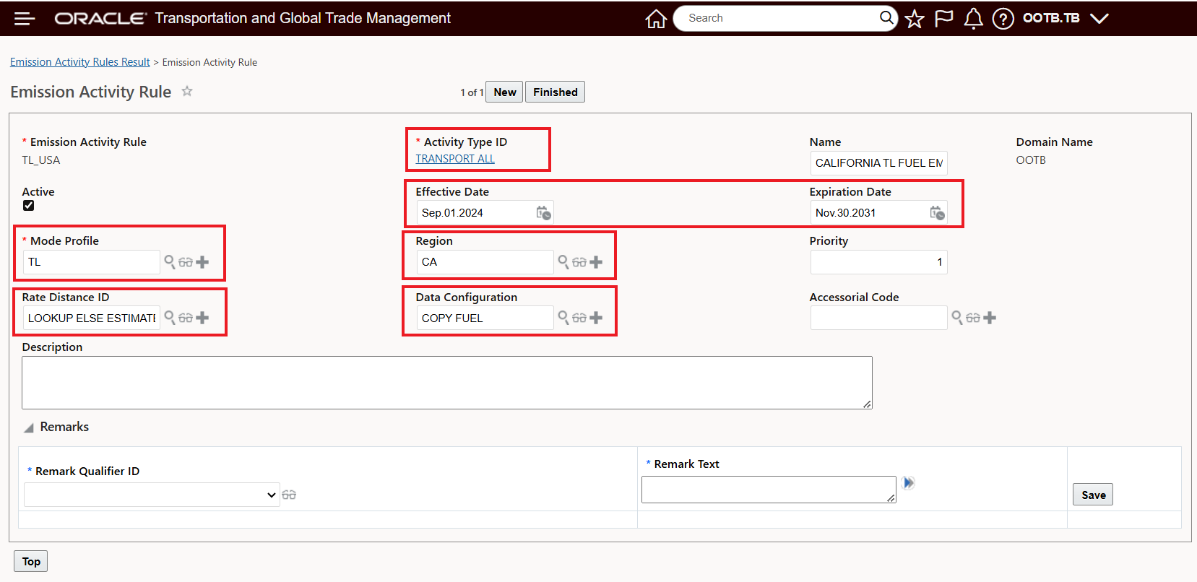Click the Description text area
Image resolution: width=1197 pixels, height=582 pixels.
point(446,383)
